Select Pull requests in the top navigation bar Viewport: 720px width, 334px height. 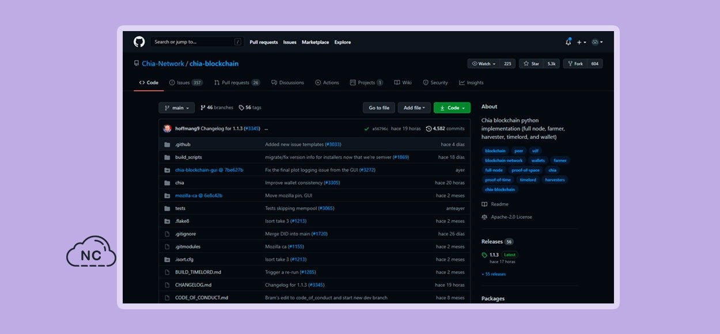tap(264, 42)
